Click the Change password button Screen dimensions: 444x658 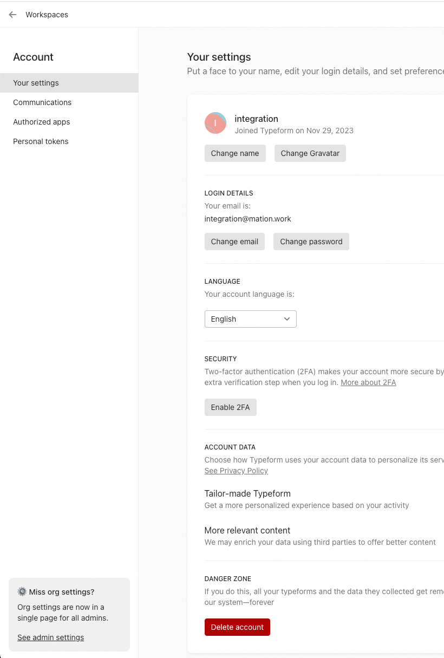coord(311,242)
